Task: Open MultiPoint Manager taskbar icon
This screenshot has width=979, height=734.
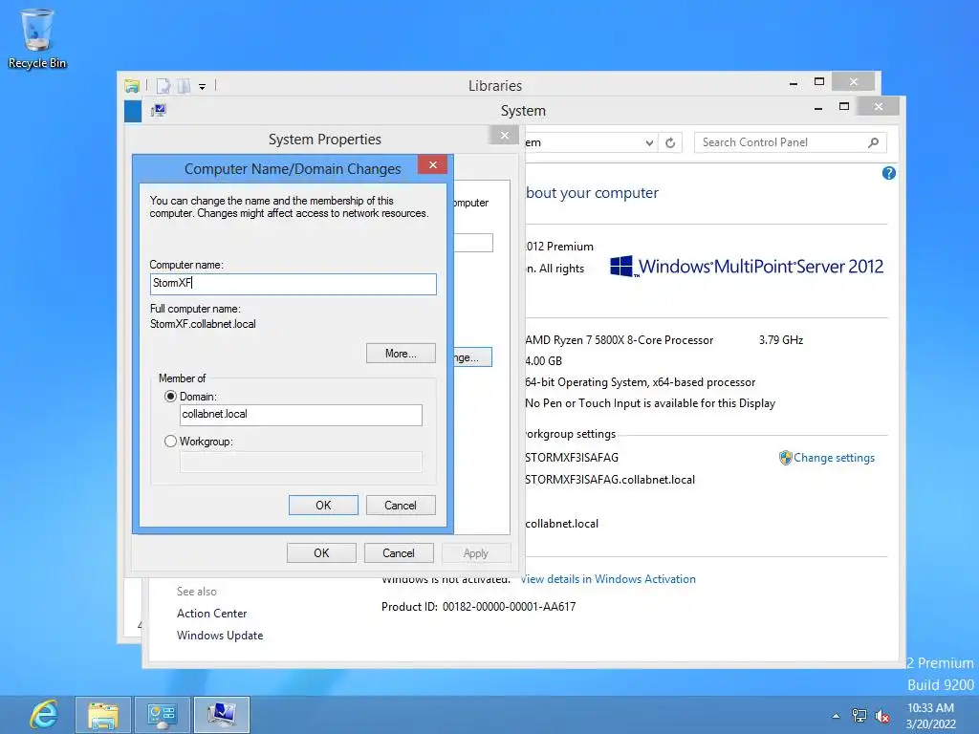Action: (163, 715)
